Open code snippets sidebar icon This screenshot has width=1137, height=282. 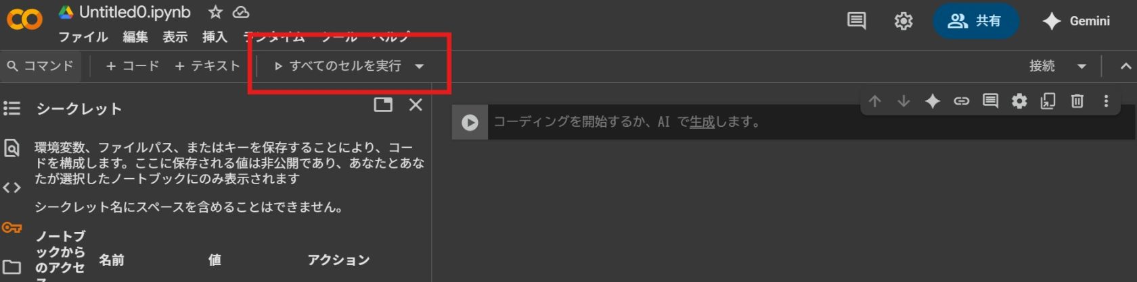pos(12,188)
